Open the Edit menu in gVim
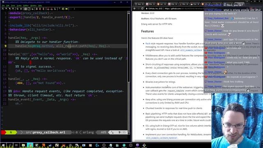 (x=8, y=6)
